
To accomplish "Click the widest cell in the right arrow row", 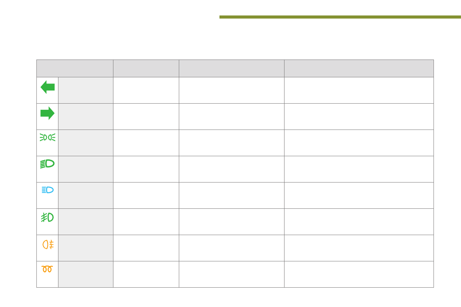I will pos(359,116).
